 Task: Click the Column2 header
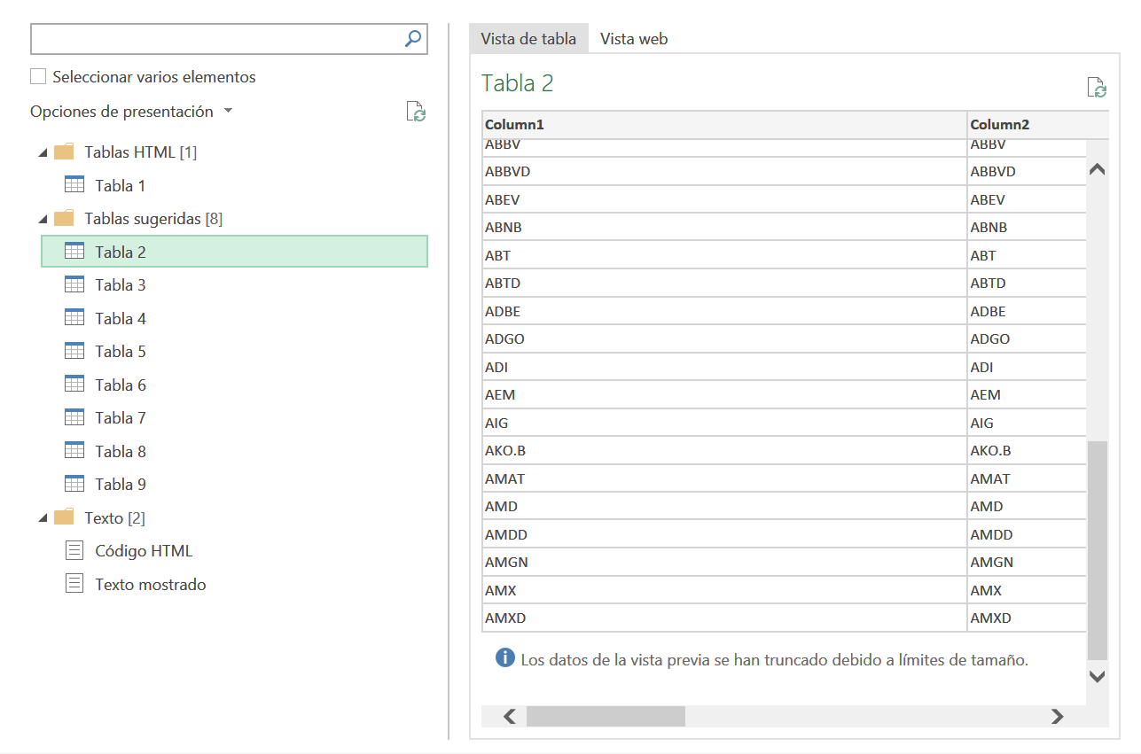click(x=1037, y=125)
